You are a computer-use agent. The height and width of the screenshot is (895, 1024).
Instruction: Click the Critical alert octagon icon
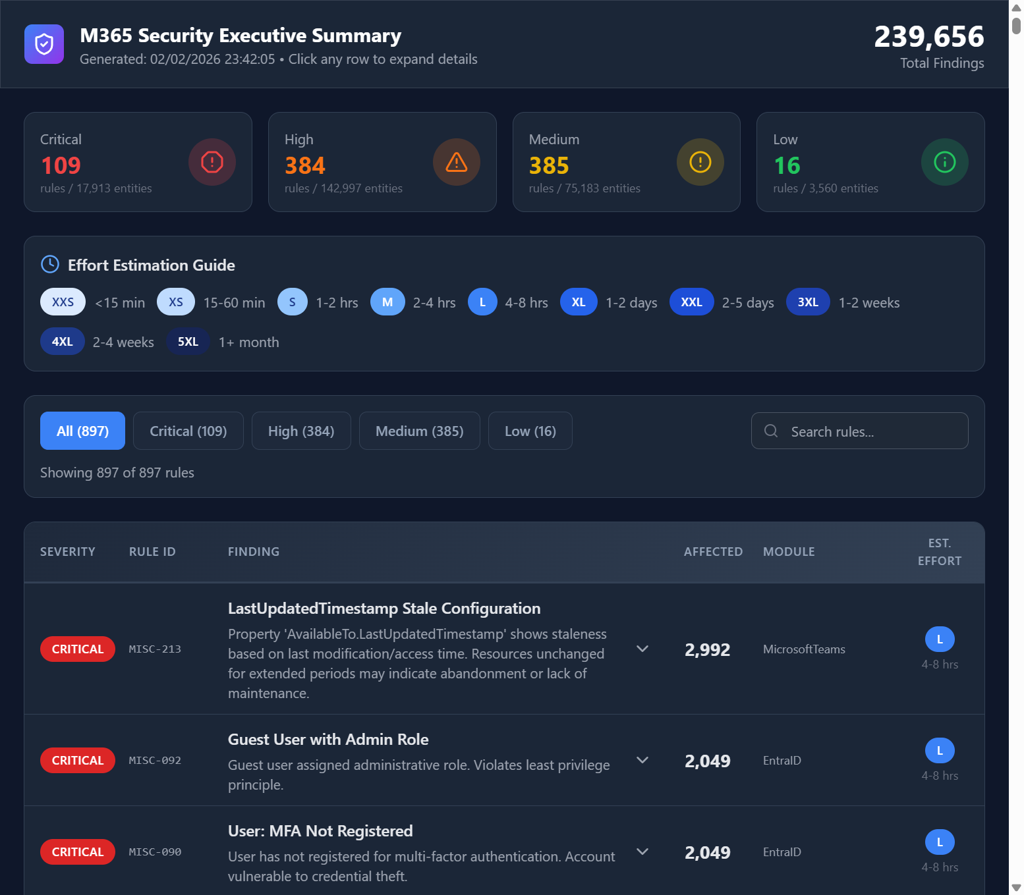pos(212,162)
